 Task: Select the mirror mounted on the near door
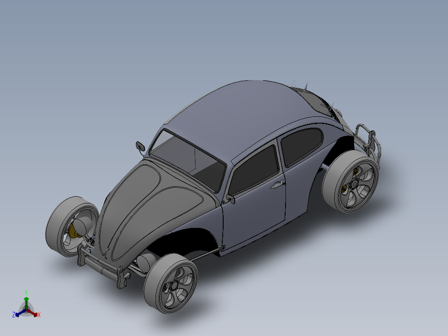(231, 199)
